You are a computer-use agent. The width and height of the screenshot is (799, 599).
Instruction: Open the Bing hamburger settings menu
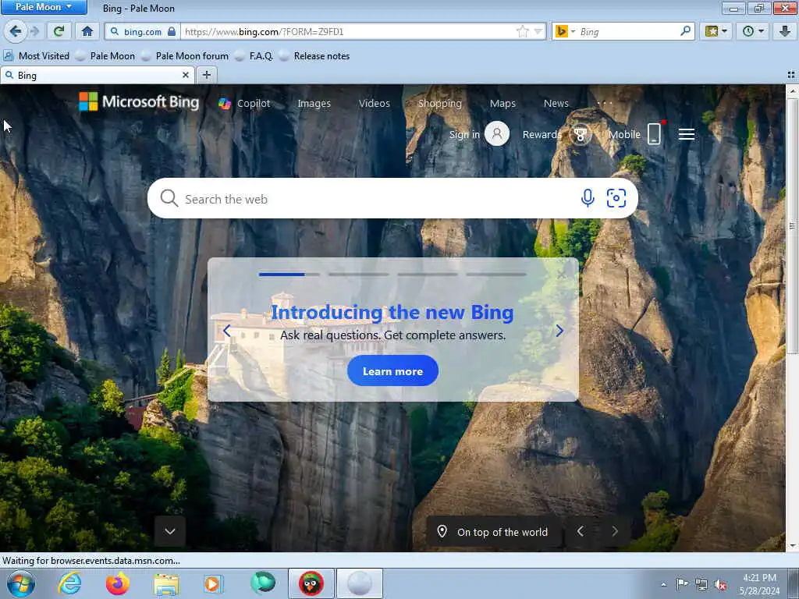click(687, 134)
